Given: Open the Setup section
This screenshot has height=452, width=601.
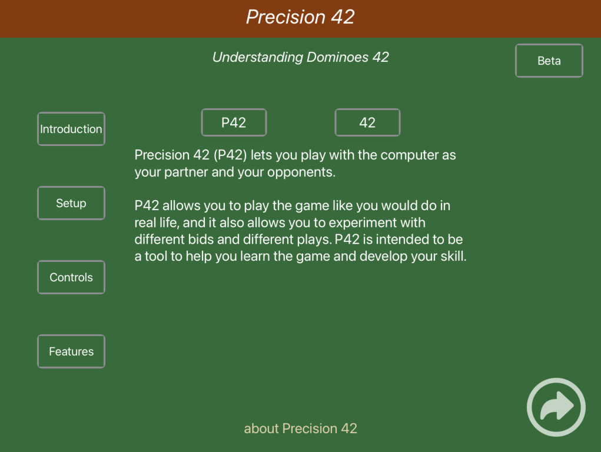Looking at the screenshot, I should pyautogui.click(x=71, y=203).
